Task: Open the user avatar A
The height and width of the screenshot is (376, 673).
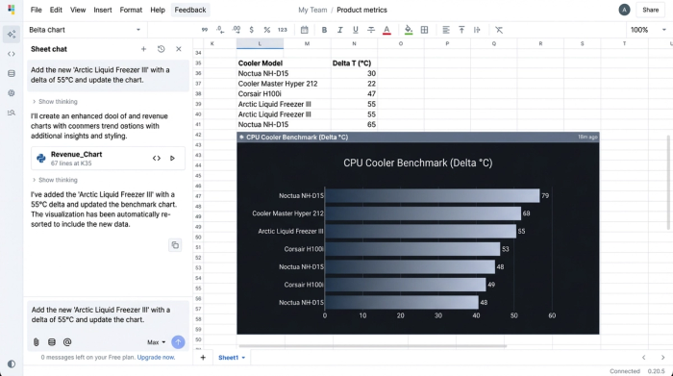Action: [624, 10]
